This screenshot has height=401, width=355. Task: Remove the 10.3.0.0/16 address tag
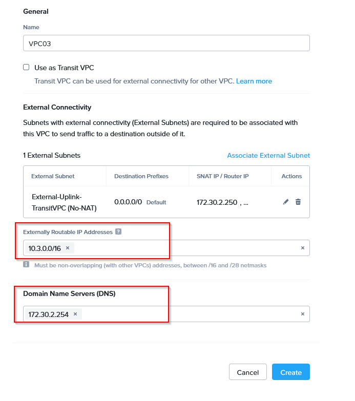[68, 248]
